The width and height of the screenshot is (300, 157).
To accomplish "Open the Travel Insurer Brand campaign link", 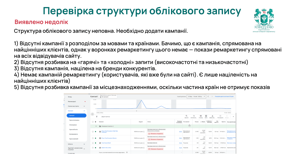I will (106, 143).
